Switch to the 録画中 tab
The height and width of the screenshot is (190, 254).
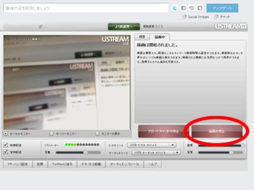pos(160,37)
